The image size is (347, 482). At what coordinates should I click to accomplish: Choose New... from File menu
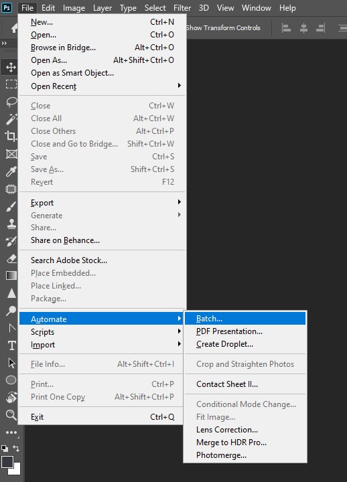click(102, 22)
